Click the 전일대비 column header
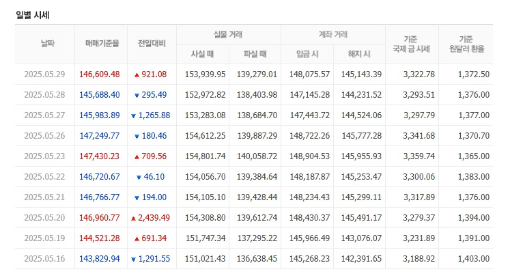Screen dimensions: 510x278 click(152, 43)
